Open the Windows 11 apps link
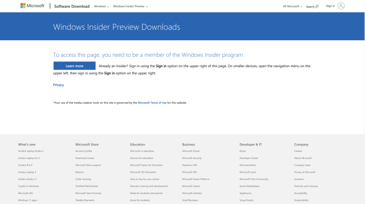Viewport: 365px width, 204px height. pos(27,200)
